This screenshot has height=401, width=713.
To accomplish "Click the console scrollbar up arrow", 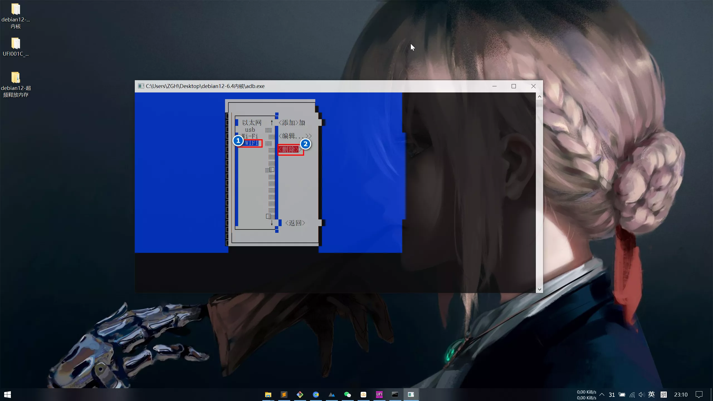I will (539, 96).
